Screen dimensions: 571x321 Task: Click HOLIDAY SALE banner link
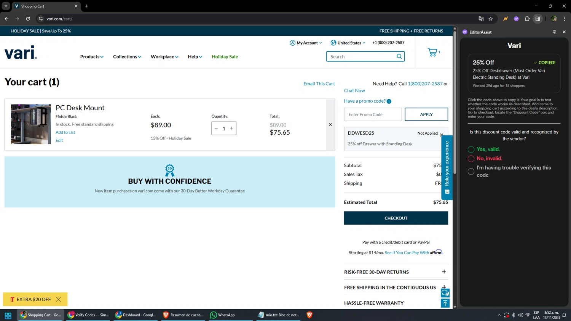[x=25, y=31]
